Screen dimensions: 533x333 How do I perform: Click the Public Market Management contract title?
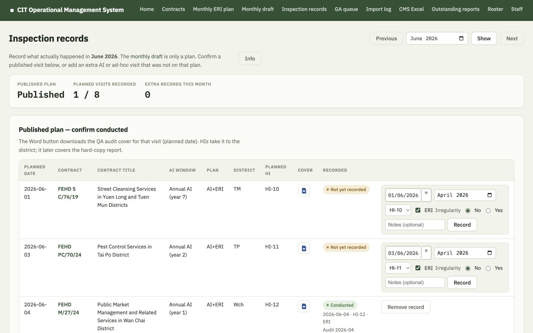127,316
